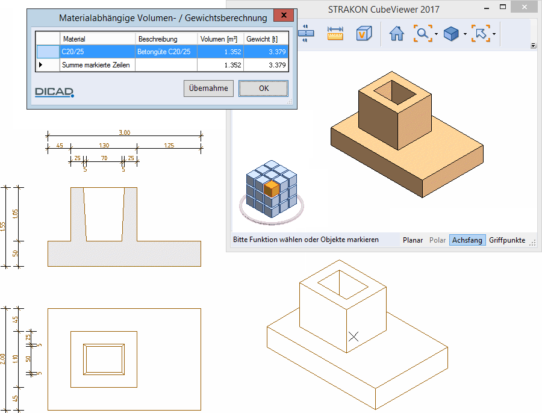The image size is (542, 413).
Task: Click the status prompt Bitte Funktion wählen
Action: (306, 240)
